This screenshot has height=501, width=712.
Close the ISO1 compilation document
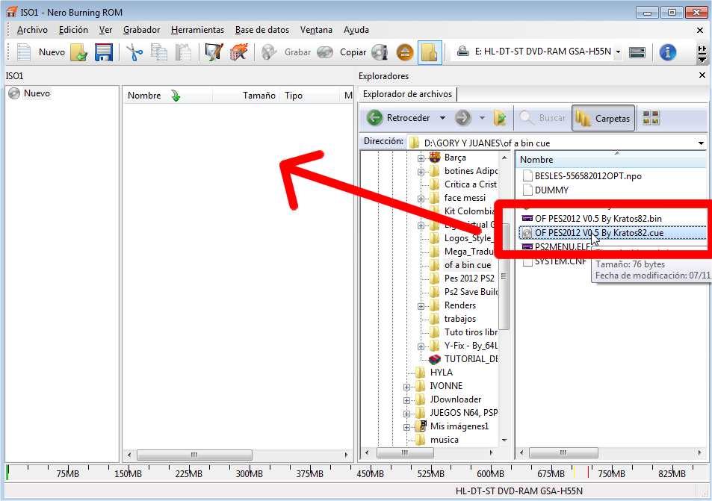pos(700,31)
